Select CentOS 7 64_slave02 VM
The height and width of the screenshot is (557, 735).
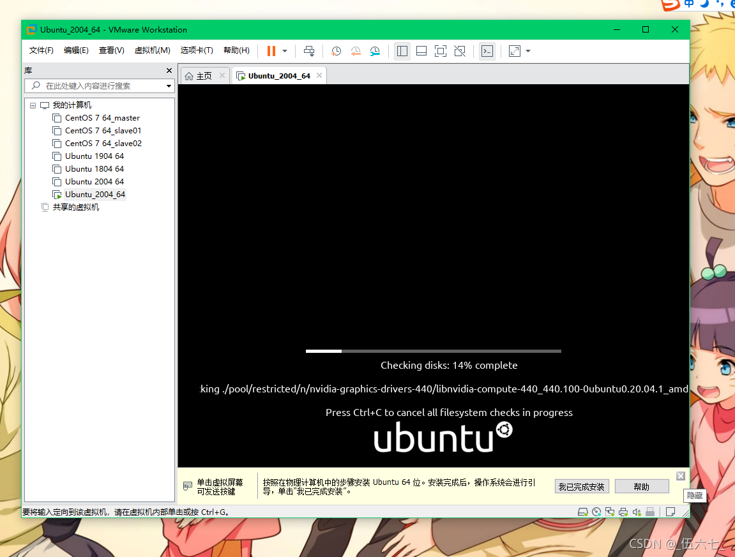coord(103,144)
